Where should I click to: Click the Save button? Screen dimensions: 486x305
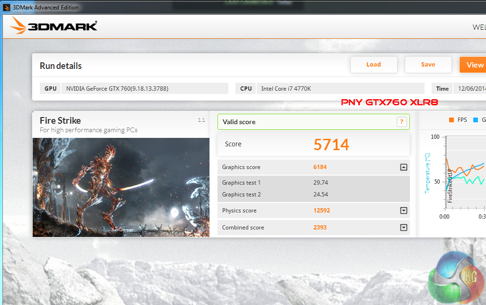pyautogui.click(x=428, y=64)
